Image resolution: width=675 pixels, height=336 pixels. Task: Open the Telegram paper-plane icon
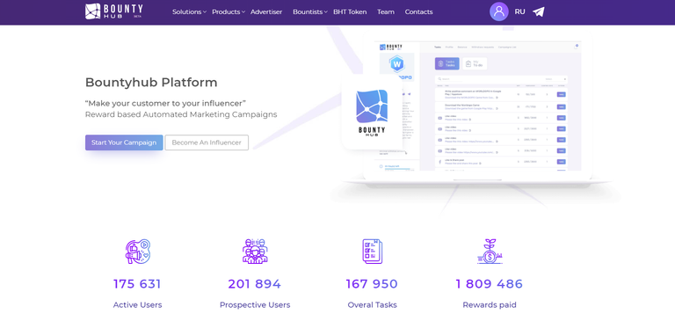click(x=538, y=11)
